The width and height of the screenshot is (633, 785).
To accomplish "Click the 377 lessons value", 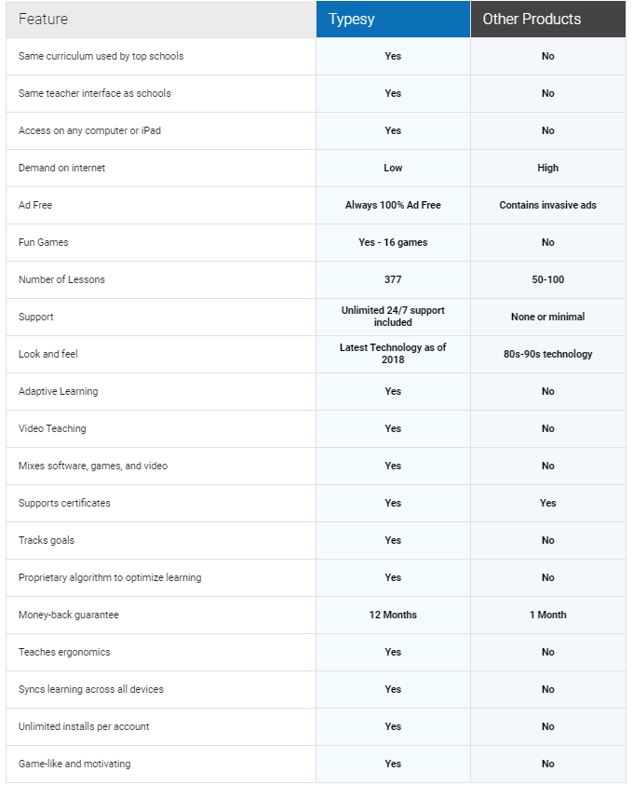I will coord(393,279).
